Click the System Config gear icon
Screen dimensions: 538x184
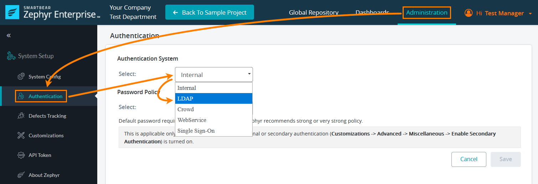click(21, 77)
